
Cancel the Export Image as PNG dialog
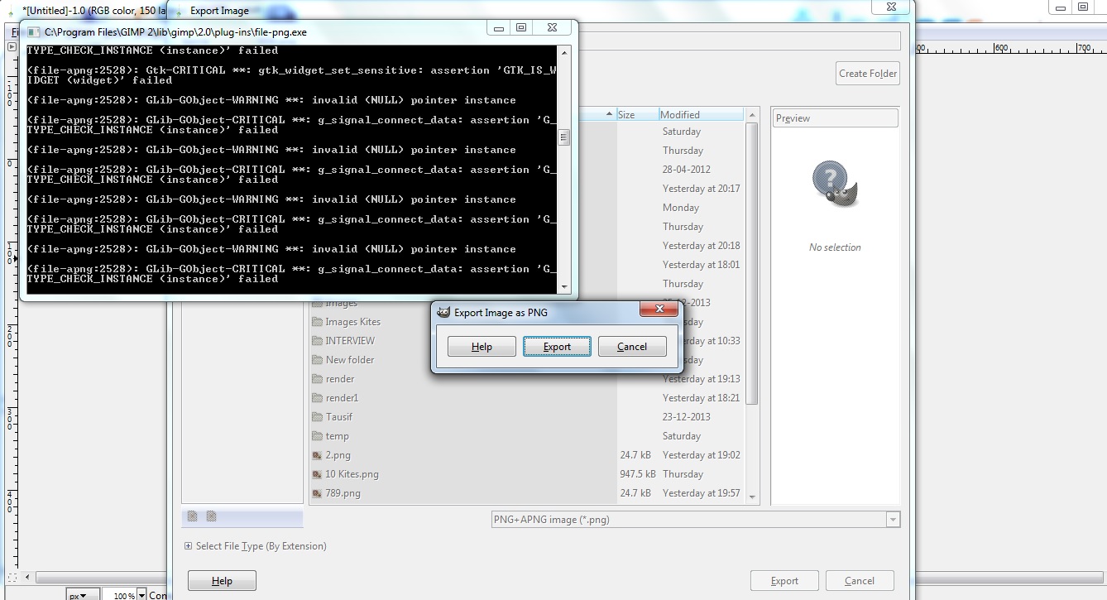point(632,347)
